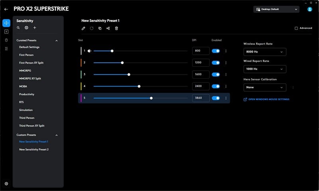Viewport: 319px width, 191px height.
Task: Click the 1600 DPI input field
Action: [x=201, y=74]
